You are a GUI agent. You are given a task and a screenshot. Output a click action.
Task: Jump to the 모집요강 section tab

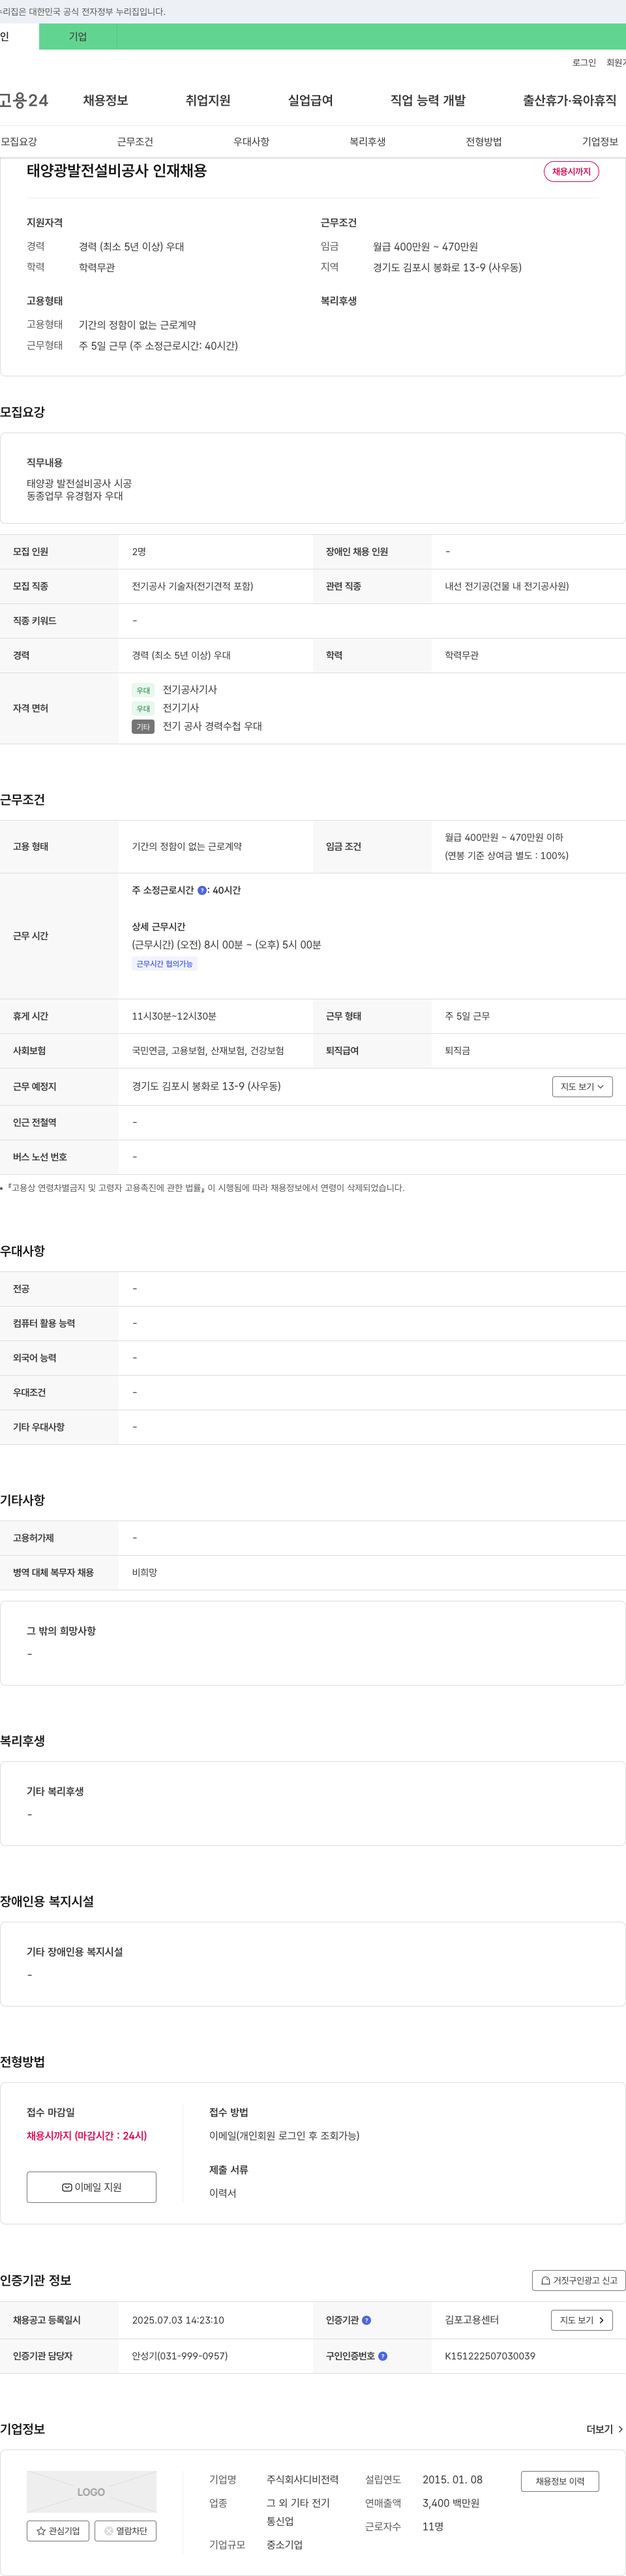pyautogui.click(x=19, y=142)
